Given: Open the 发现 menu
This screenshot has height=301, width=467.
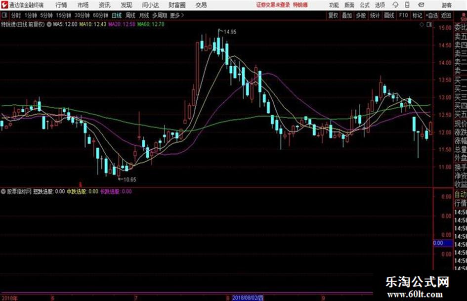Looking at the screenshot, I should point(127,5).
